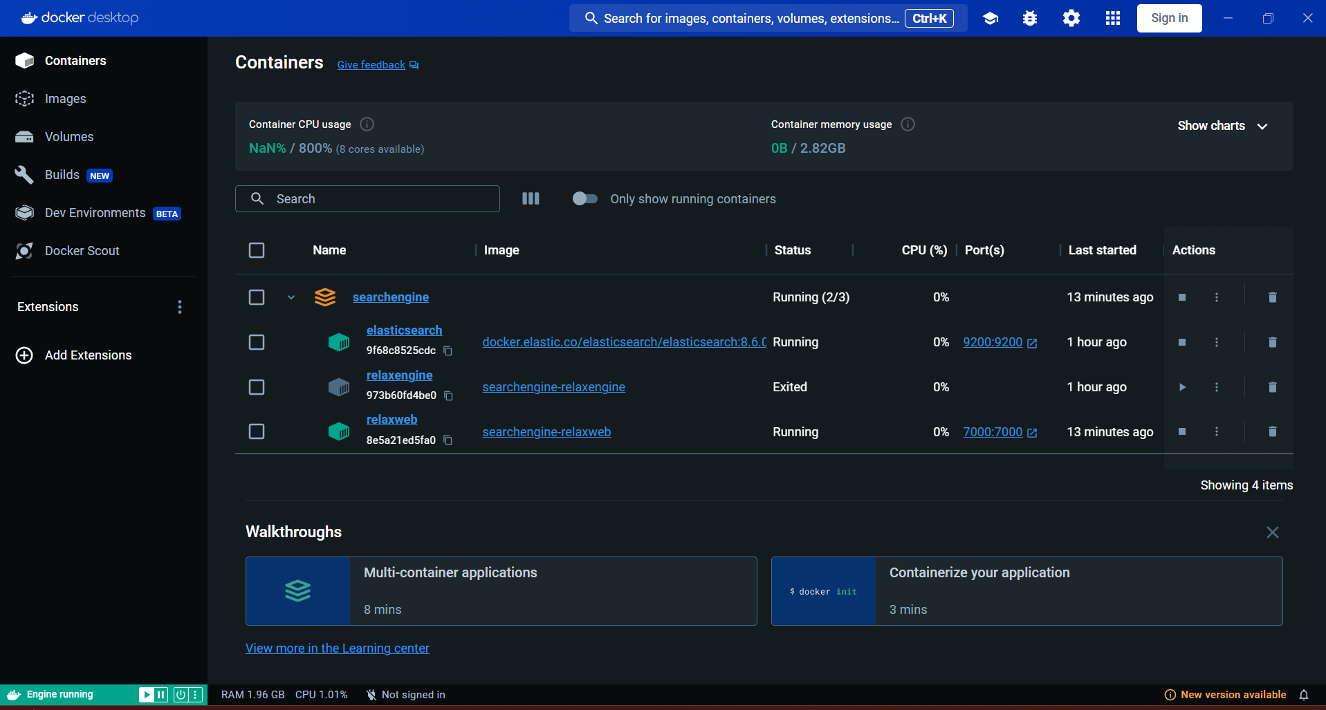The image size is (1326, 710).
Task: Open the Learning center graduation cap icon
Action: click(x=991, y=19)
